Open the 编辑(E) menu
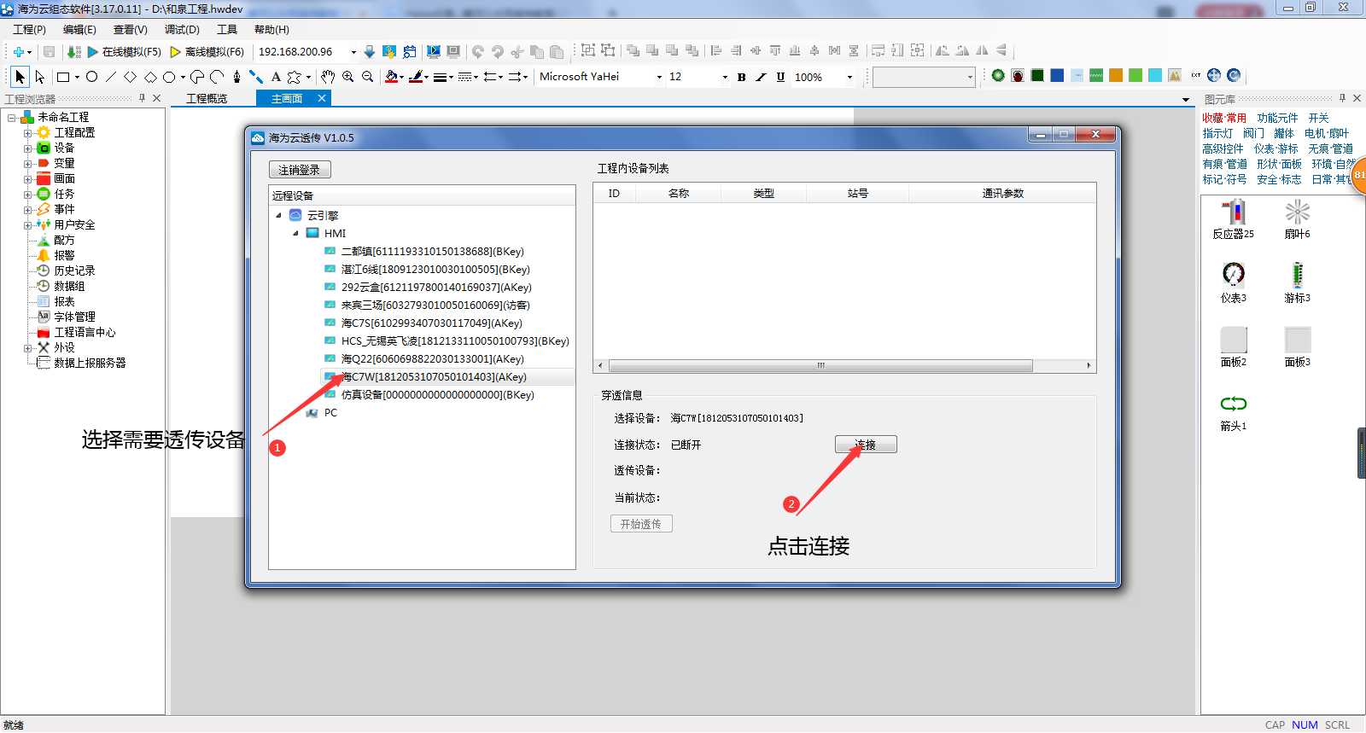 [x=79, y=29]
